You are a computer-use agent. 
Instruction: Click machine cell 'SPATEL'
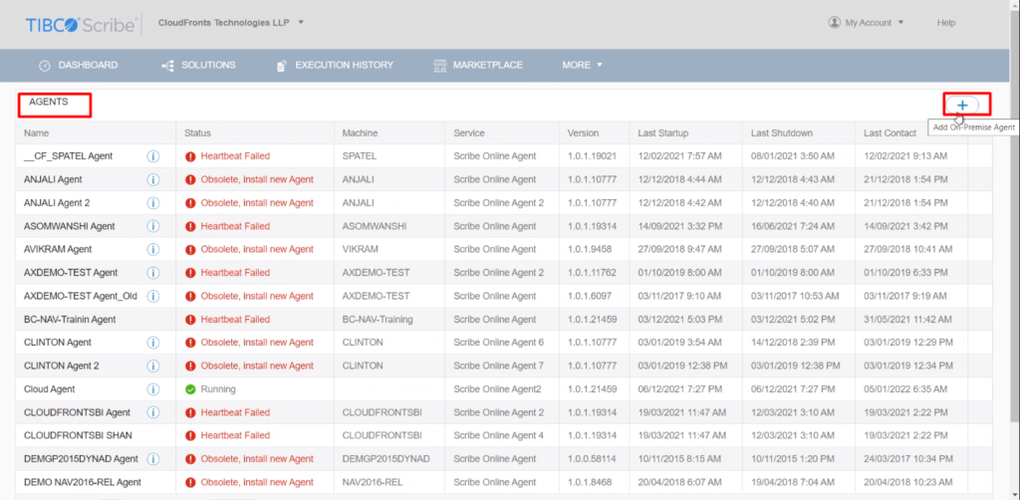tap(359, 156)
